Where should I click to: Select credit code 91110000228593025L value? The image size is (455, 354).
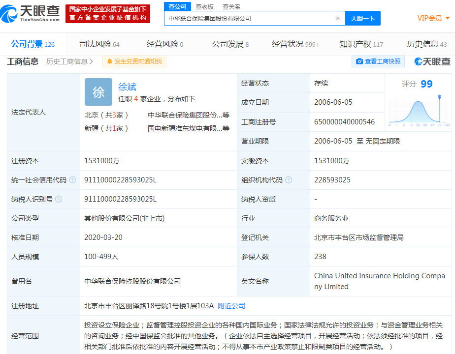pyautogui.click(x=120, y=180)
